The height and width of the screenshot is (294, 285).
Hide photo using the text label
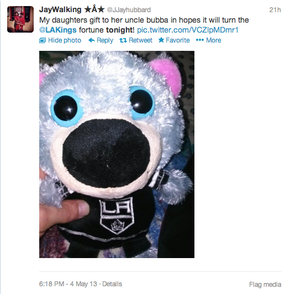[x=65, y=40]
